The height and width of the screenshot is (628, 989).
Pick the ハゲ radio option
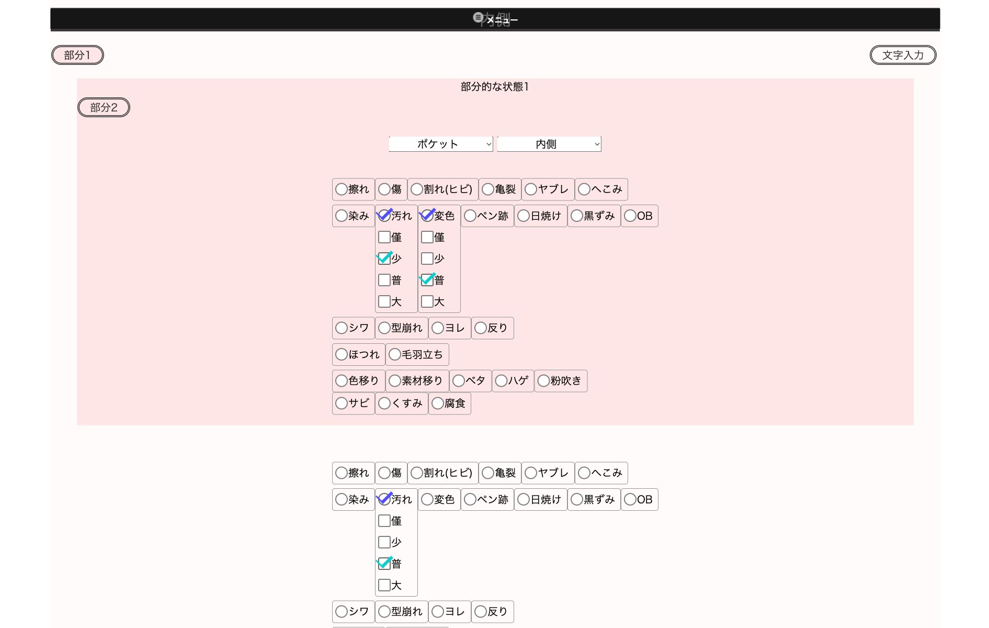pos(501,380)
